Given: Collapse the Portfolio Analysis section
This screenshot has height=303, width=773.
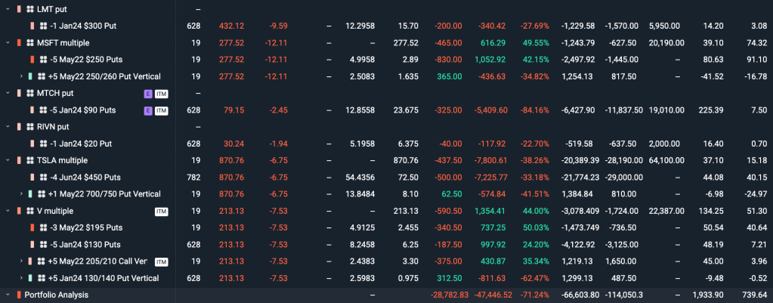Looking at the screenshot, I should pos(8,295).
